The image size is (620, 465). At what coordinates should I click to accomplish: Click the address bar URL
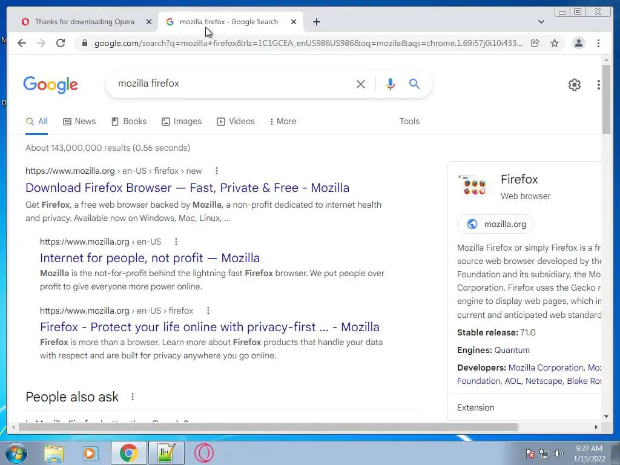(x=308, y=43)
